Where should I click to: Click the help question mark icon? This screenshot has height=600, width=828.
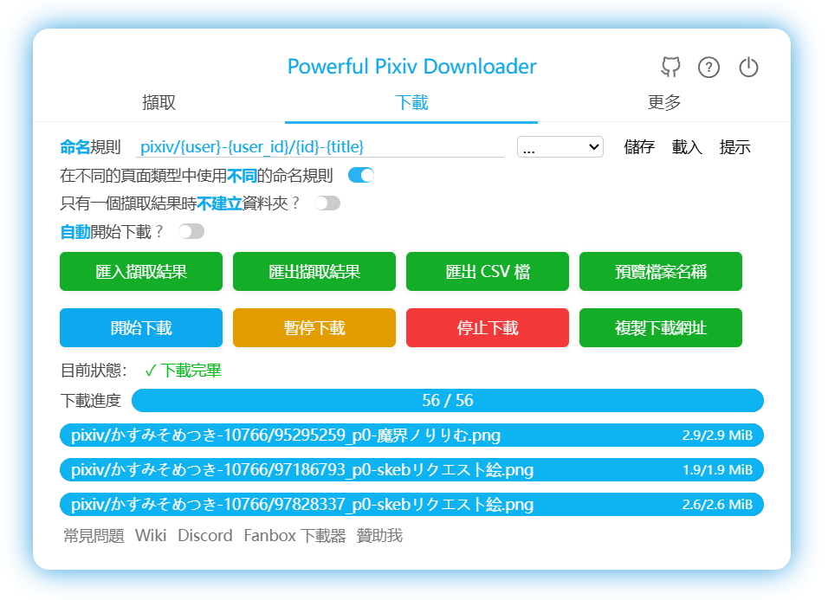click(708, 68)
